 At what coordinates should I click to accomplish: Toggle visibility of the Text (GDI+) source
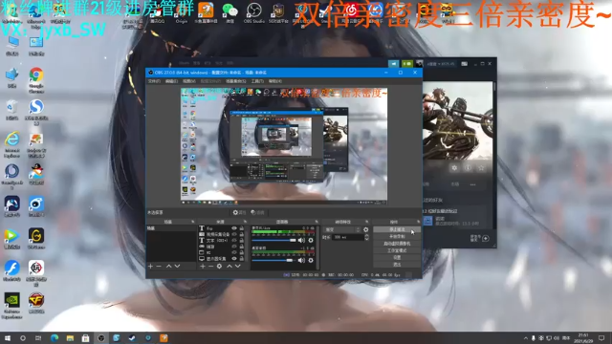[x=234, y=240]
